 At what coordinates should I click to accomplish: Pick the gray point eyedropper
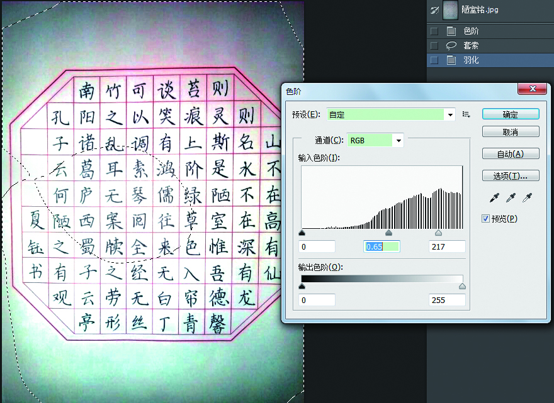pyautogui.click(x=511, y=198)
